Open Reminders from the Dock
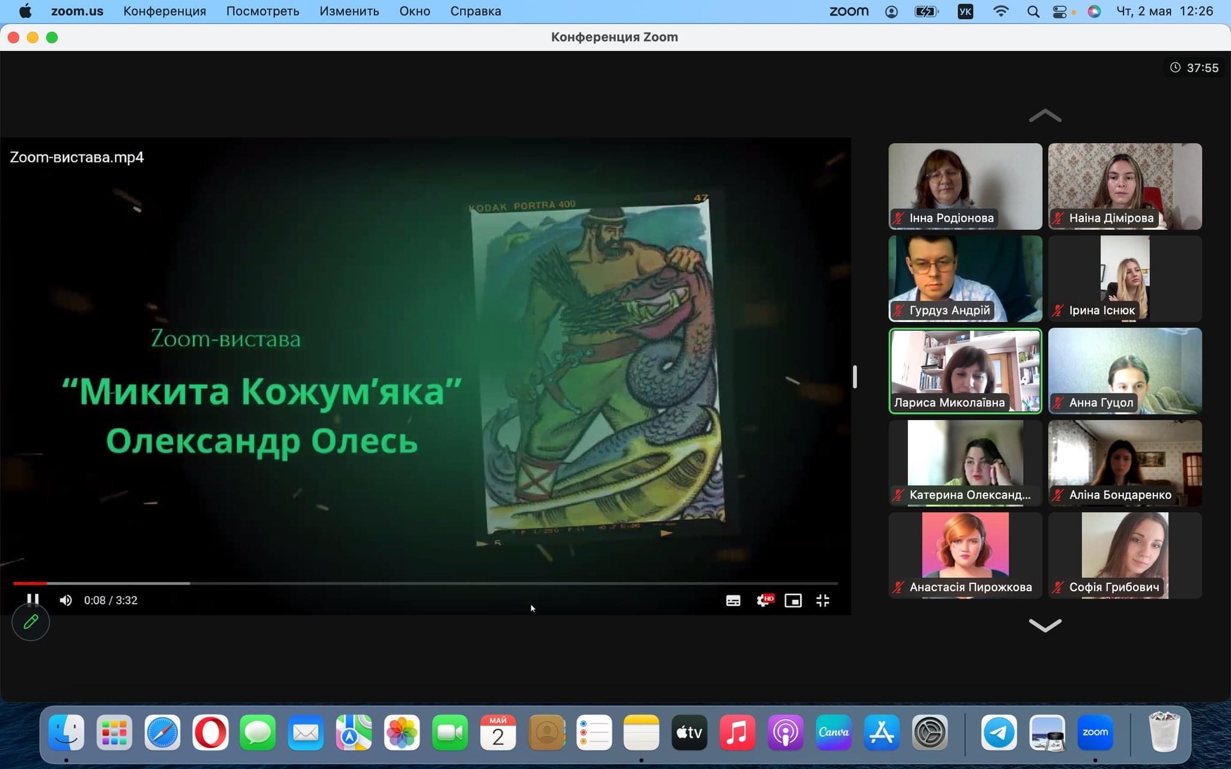The image size is (1231, 769). click(594, 732)
